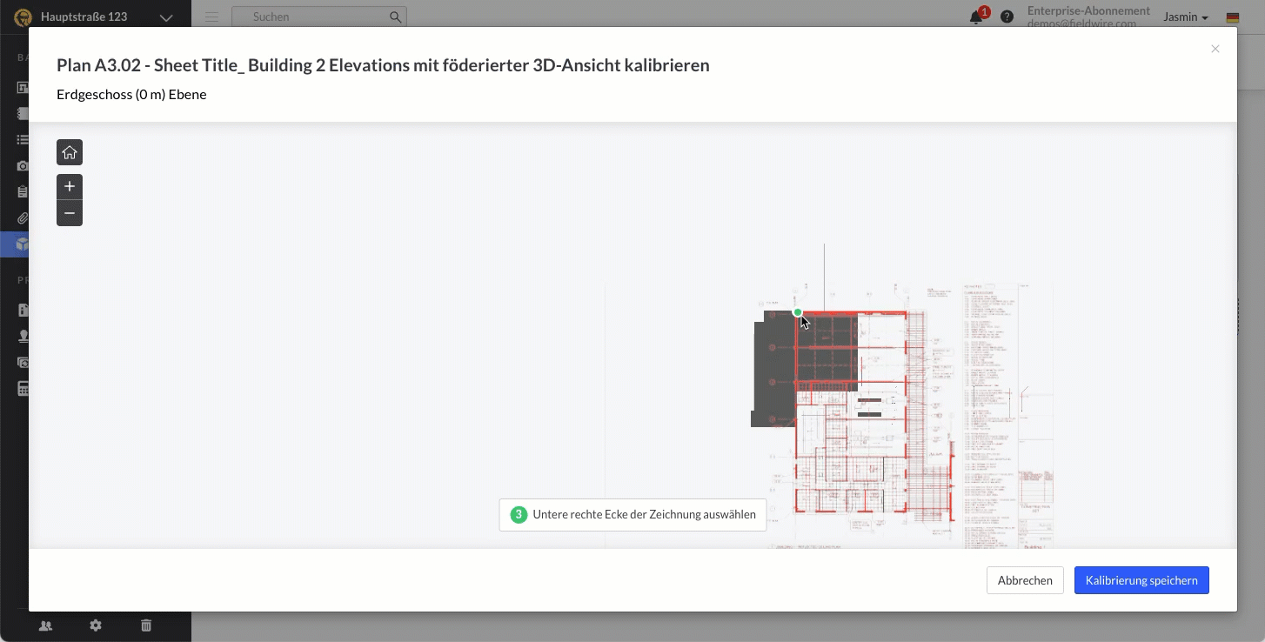
Task: Click the camera icon in the left sidebar
Action: pyautogui.click(x=23, y=165)
